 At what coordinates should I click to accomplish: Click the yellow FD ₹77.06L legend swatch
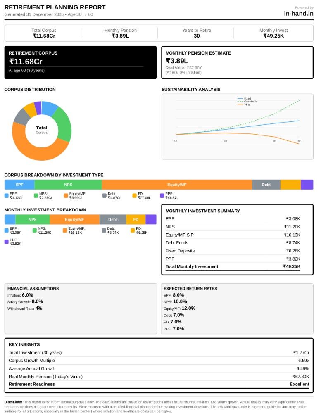[x=134, y=196]
